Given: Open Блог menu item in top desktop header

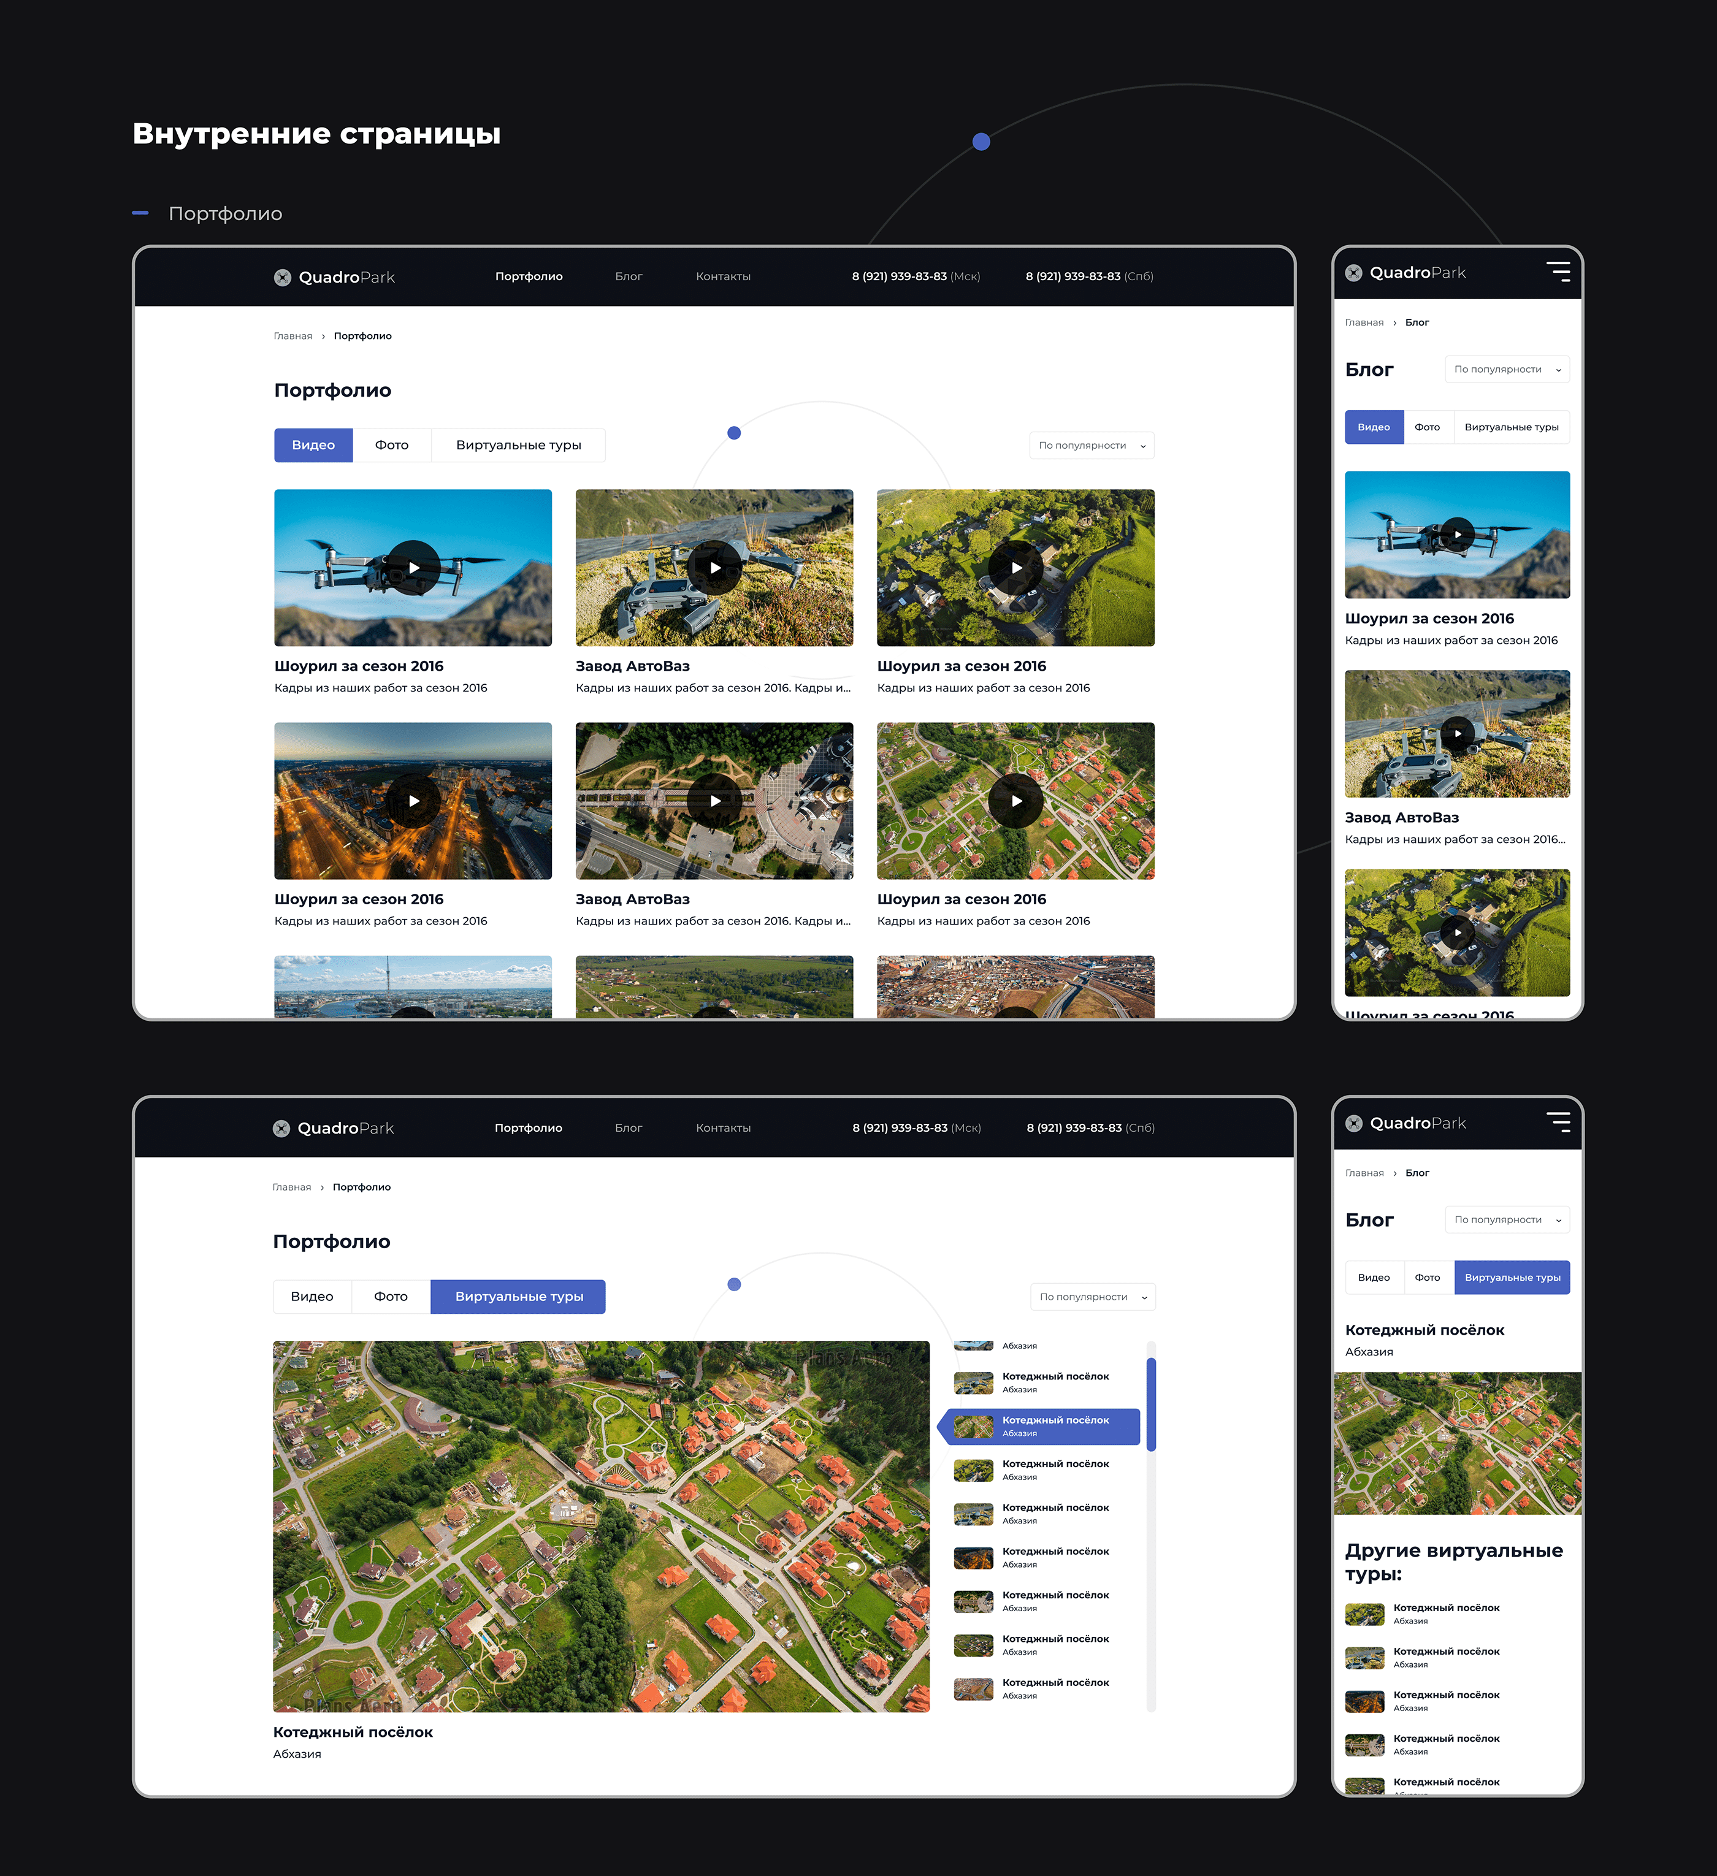Looking at the screenshot, I should coord(628,276).
